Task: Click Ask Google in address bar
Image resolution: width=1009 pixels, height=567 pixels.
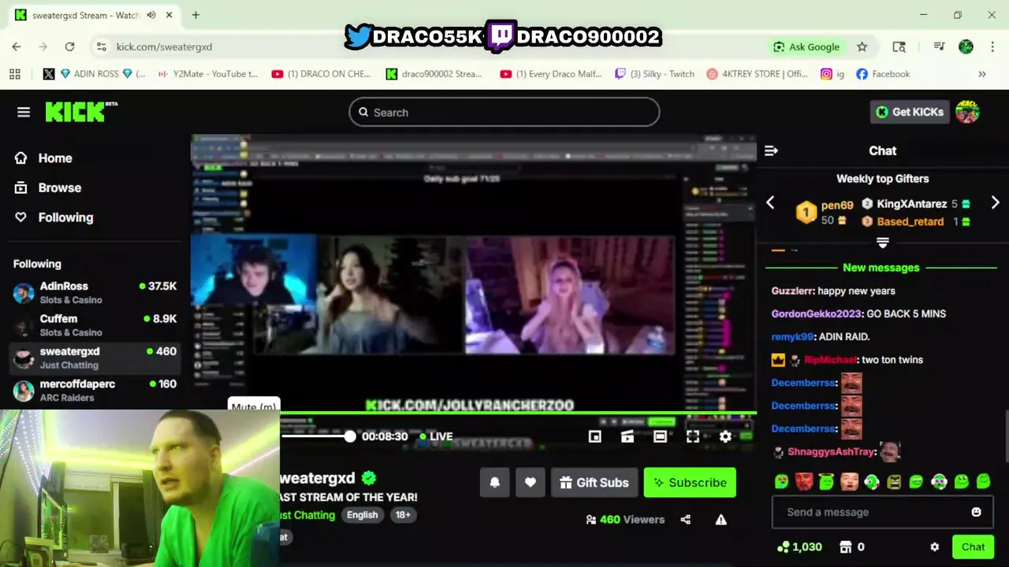Action: (806, 46)
